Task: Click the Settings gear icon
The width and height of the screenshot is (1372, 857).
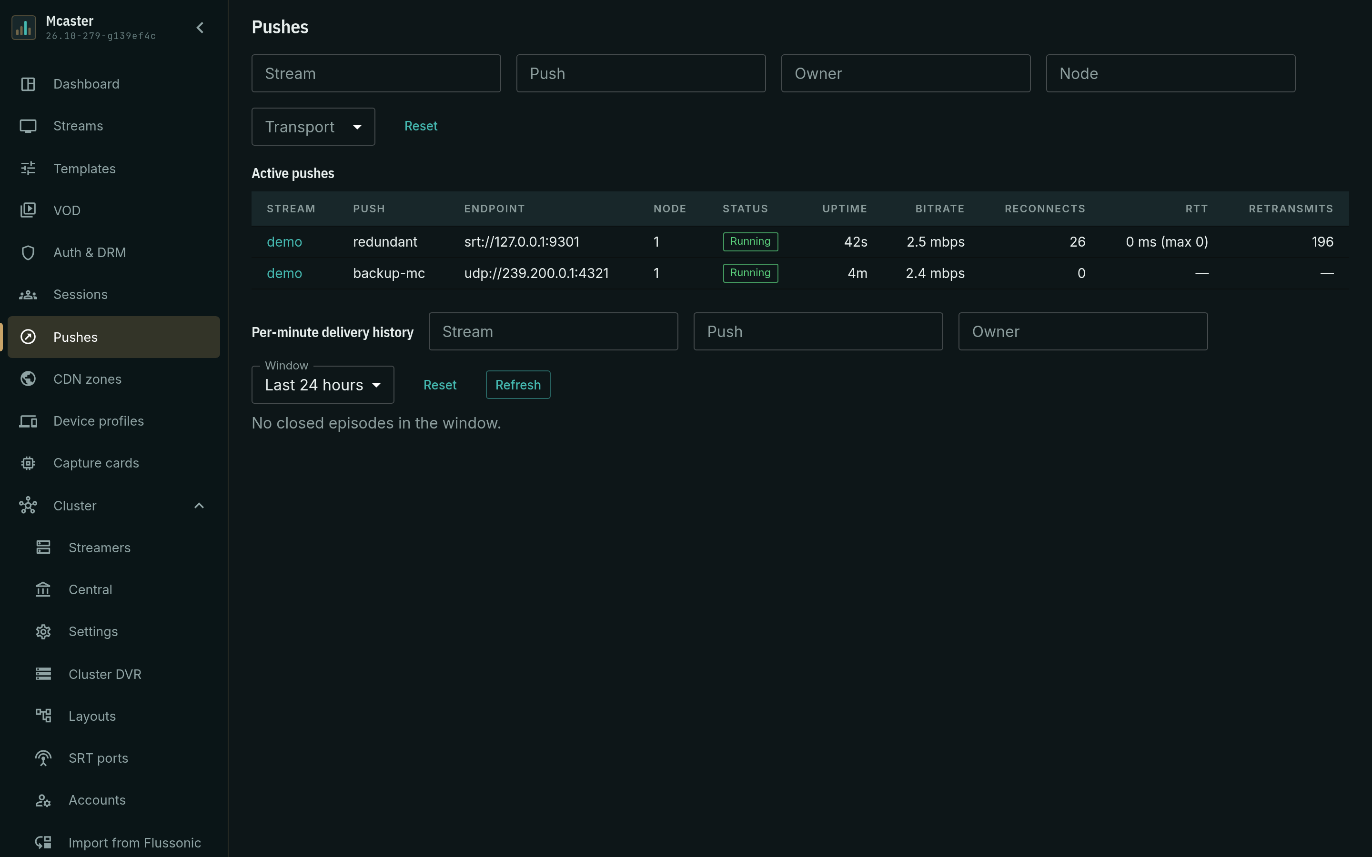Action: 43,631
